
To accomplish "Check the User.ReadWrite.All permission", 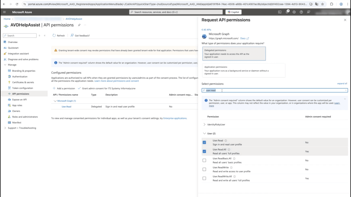I will click(204, 178).
